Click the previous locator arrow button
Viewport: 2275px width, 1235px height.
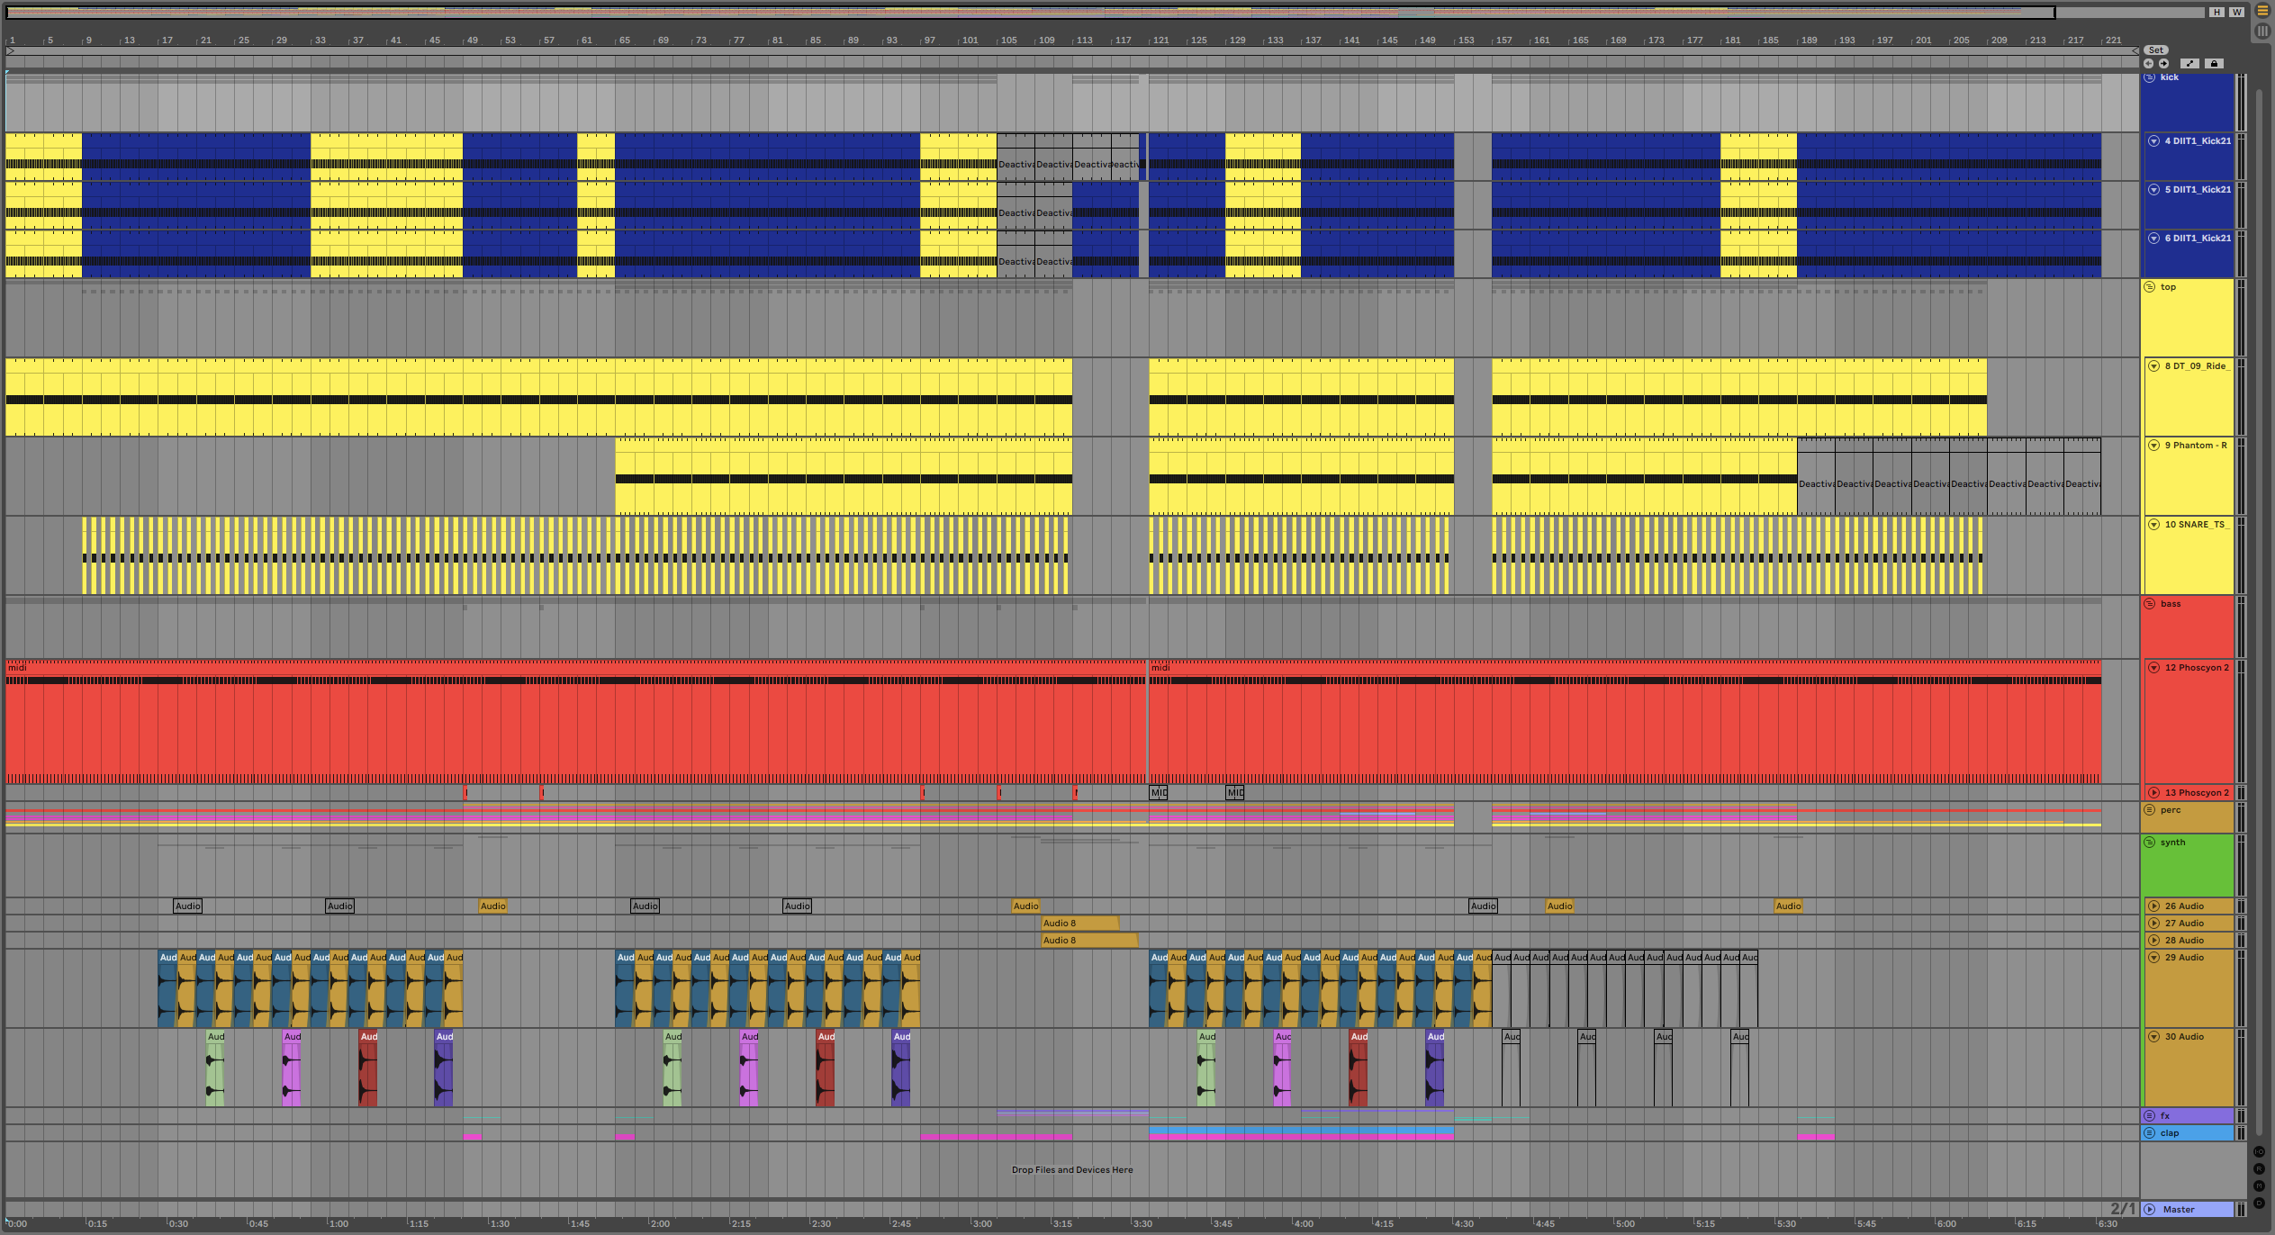tap(2148, 64)
